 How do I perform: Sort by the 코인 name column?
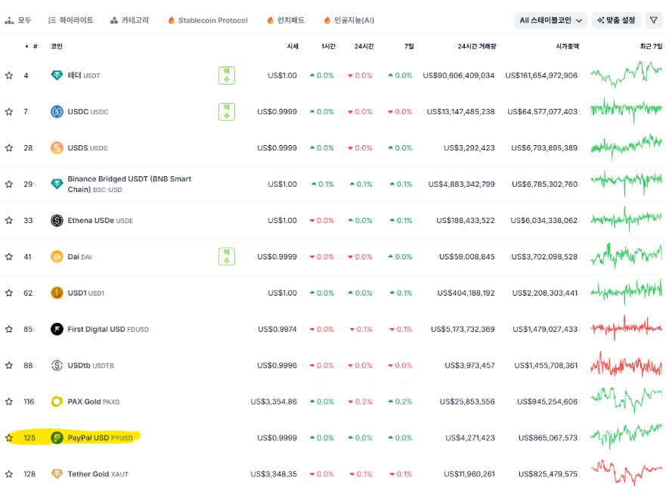[57, 46]
